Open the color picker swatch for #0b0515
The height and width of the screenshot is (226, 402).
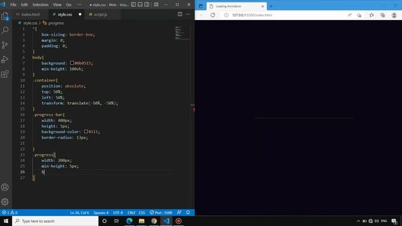[72, 63]
